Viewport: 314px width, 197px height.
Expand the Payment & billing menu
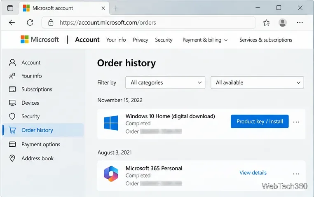point(205,40)
